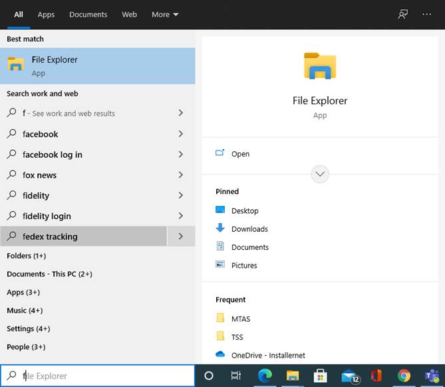Image resolution: width=445 pixels, height=387 pixels.
Task: Launch Microsoft Edge from the taskbar
Action: [265, 376]
